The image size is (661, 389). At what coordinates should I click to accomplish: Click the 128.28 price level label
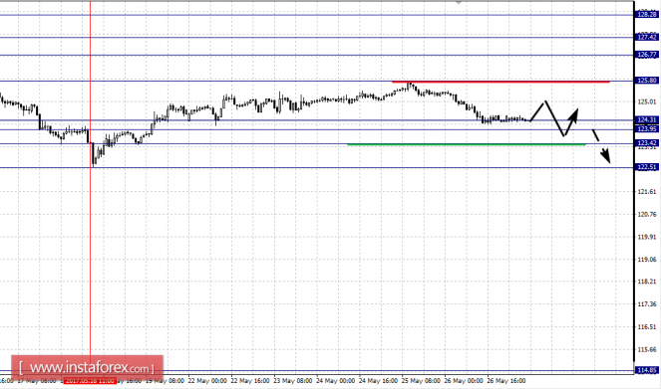click(647, 15)
